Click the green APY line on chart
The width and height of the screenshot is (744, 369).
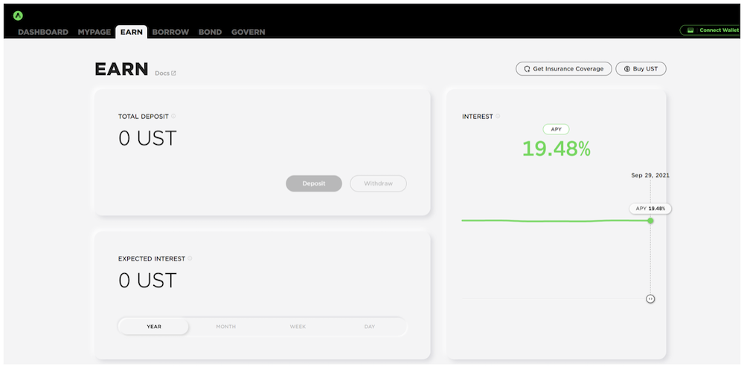tap(555, 221)
